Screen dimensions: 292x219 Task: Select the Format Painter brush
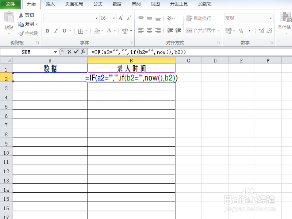click(21, 34)
